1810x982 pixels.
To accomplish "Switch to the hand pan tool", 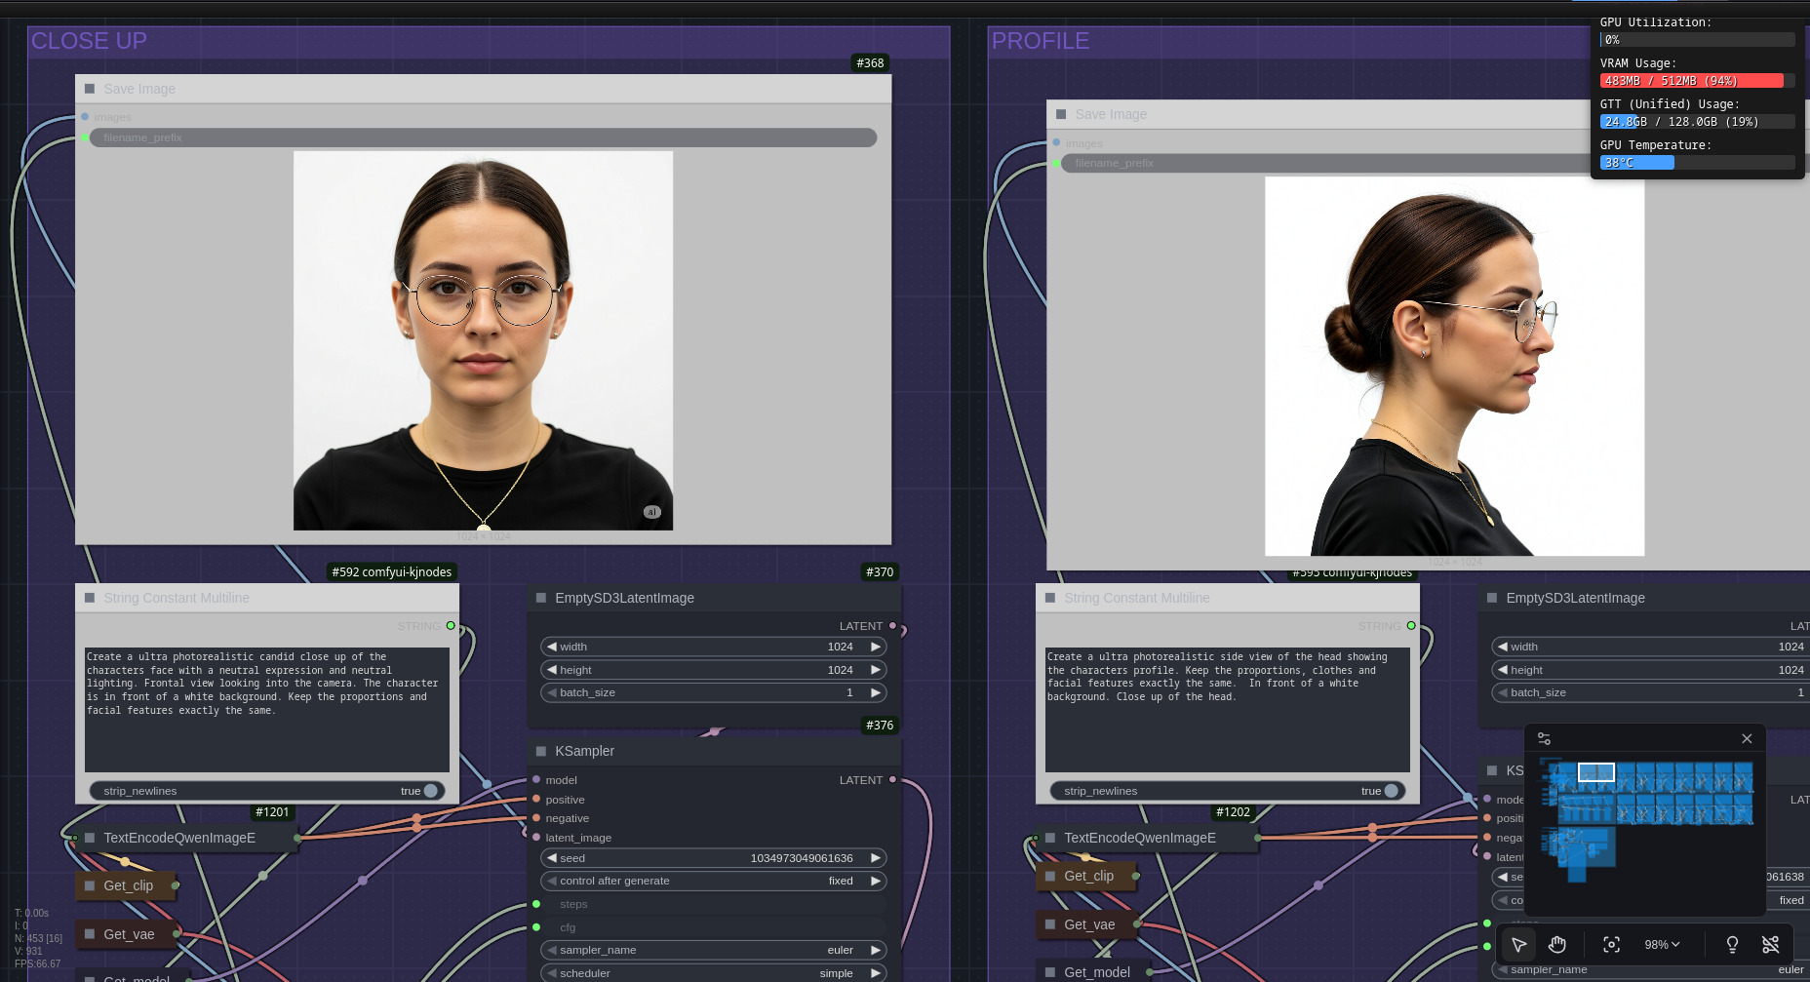I will point(1557,944).
